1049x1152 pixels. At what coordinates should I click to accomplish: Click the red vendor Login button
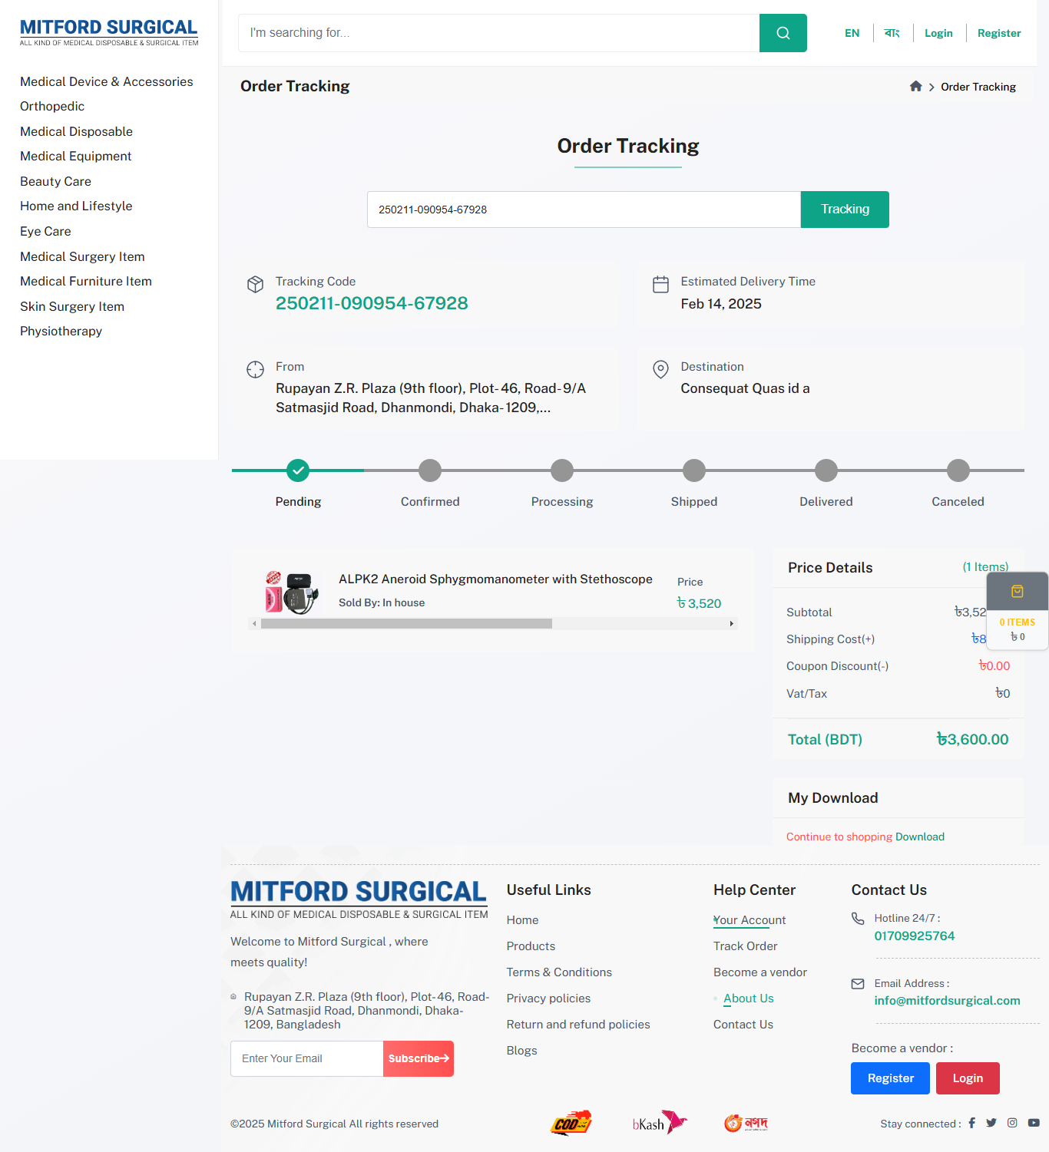(968, 1078)
